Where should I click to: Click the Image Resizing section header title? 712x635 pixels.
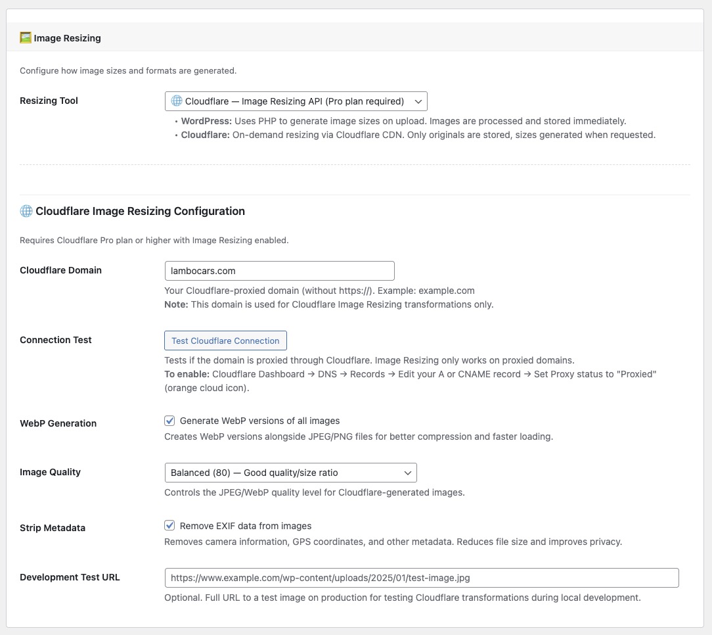tap(67, 38)
